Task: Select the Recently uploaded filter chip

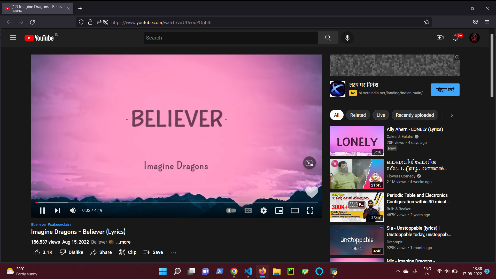Action: [415, 115]
